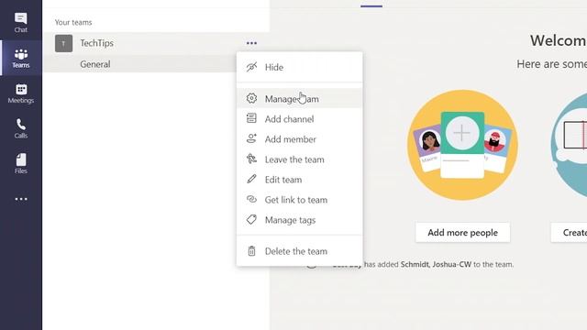
Task: Click the Manage tags tag icon
Action: 251,220
